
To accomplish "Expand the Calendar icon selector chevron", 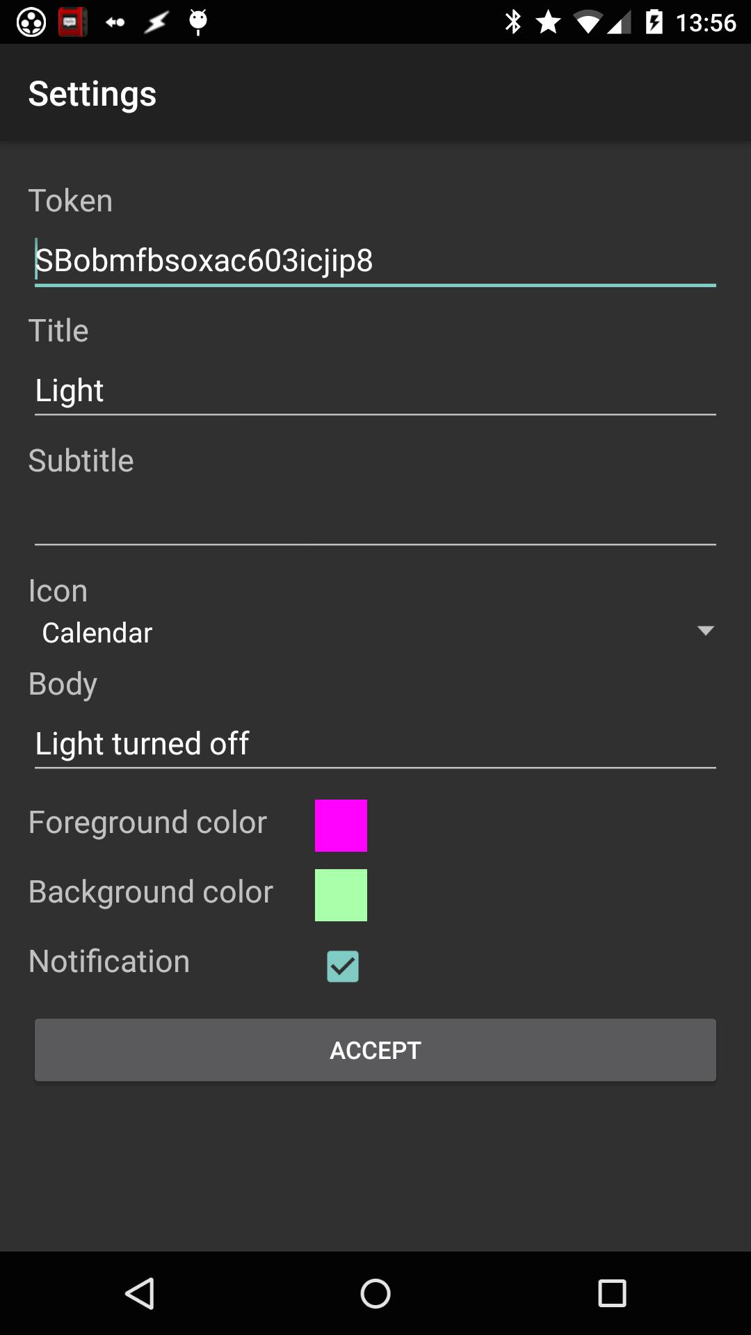I will 705,630.
